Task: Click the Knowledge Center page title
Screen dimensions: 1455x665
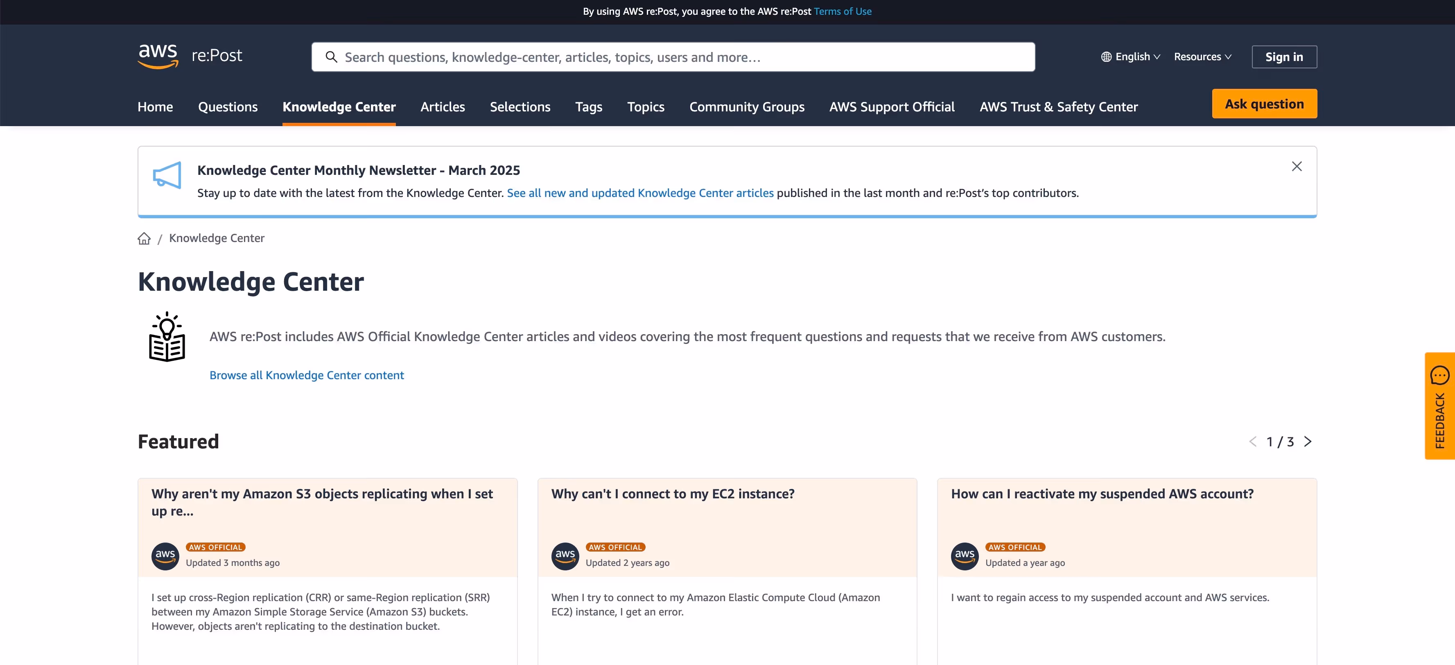Action: (x=251, y=281)
